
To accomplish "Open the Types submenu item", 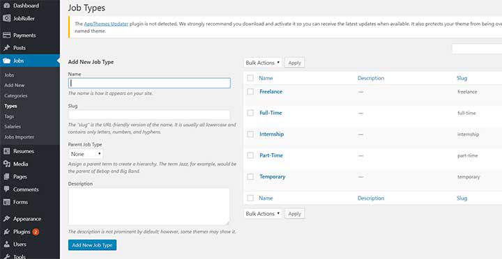I will pos(10,106).
